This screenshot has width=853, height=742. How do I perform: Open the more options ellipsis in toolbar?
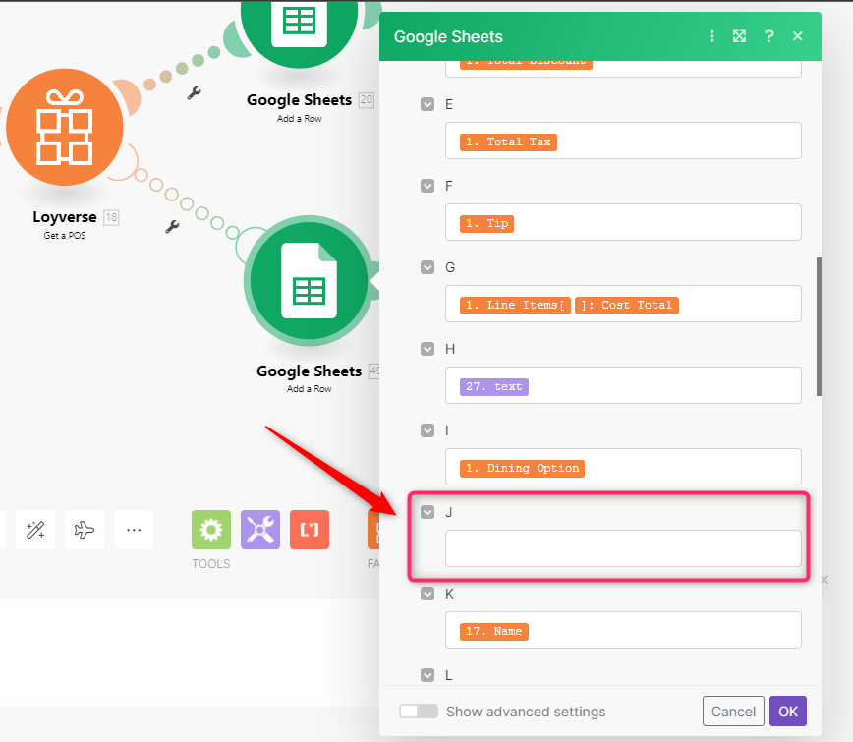(x=134, y=530)
